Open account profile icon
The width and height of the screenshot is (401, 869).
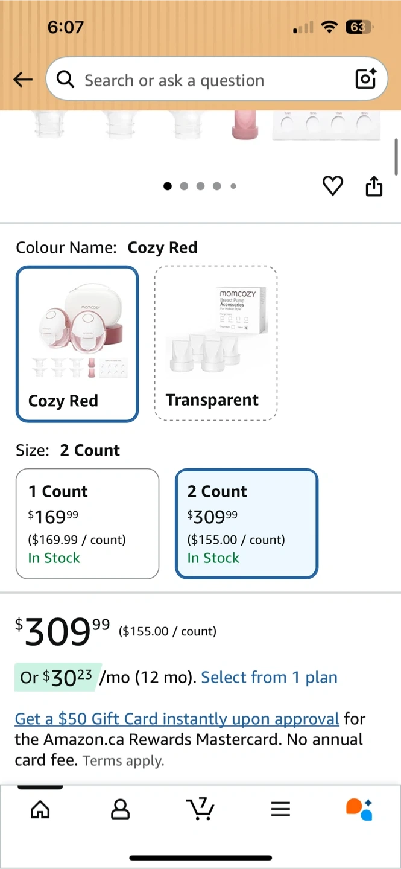tap(121, 809)
